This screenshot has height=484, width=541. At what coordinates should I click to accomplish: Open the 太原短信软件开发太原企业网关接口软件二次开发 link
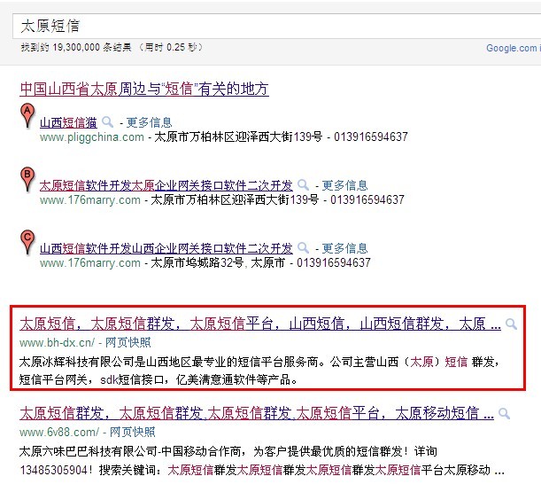166,186
